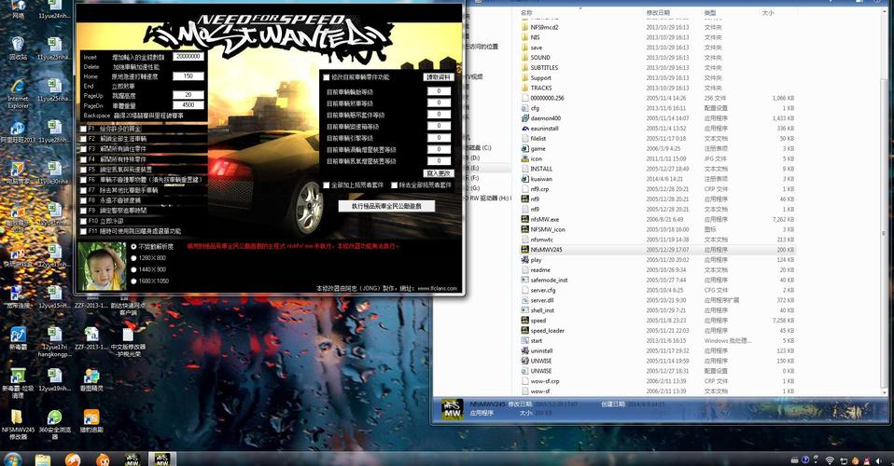Image resolution: width=894 pixels, height=466 pixels.
Task: Click the 執行極品飛車全民公敵遊戲 launch button
Action: point(386,206)
